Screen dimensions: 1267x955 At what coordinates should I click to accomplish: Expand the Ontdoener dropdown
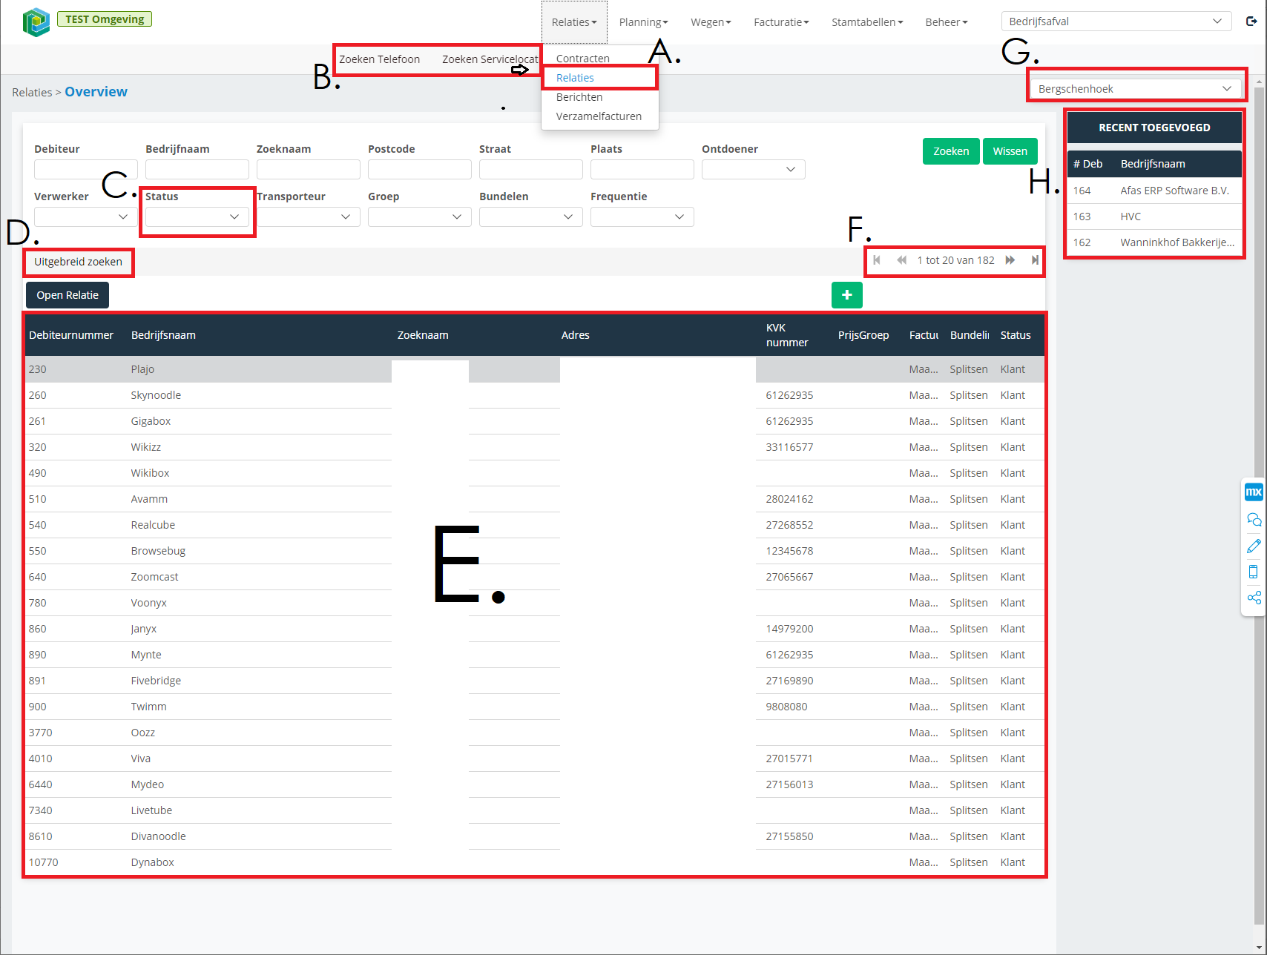coord(753,170)
